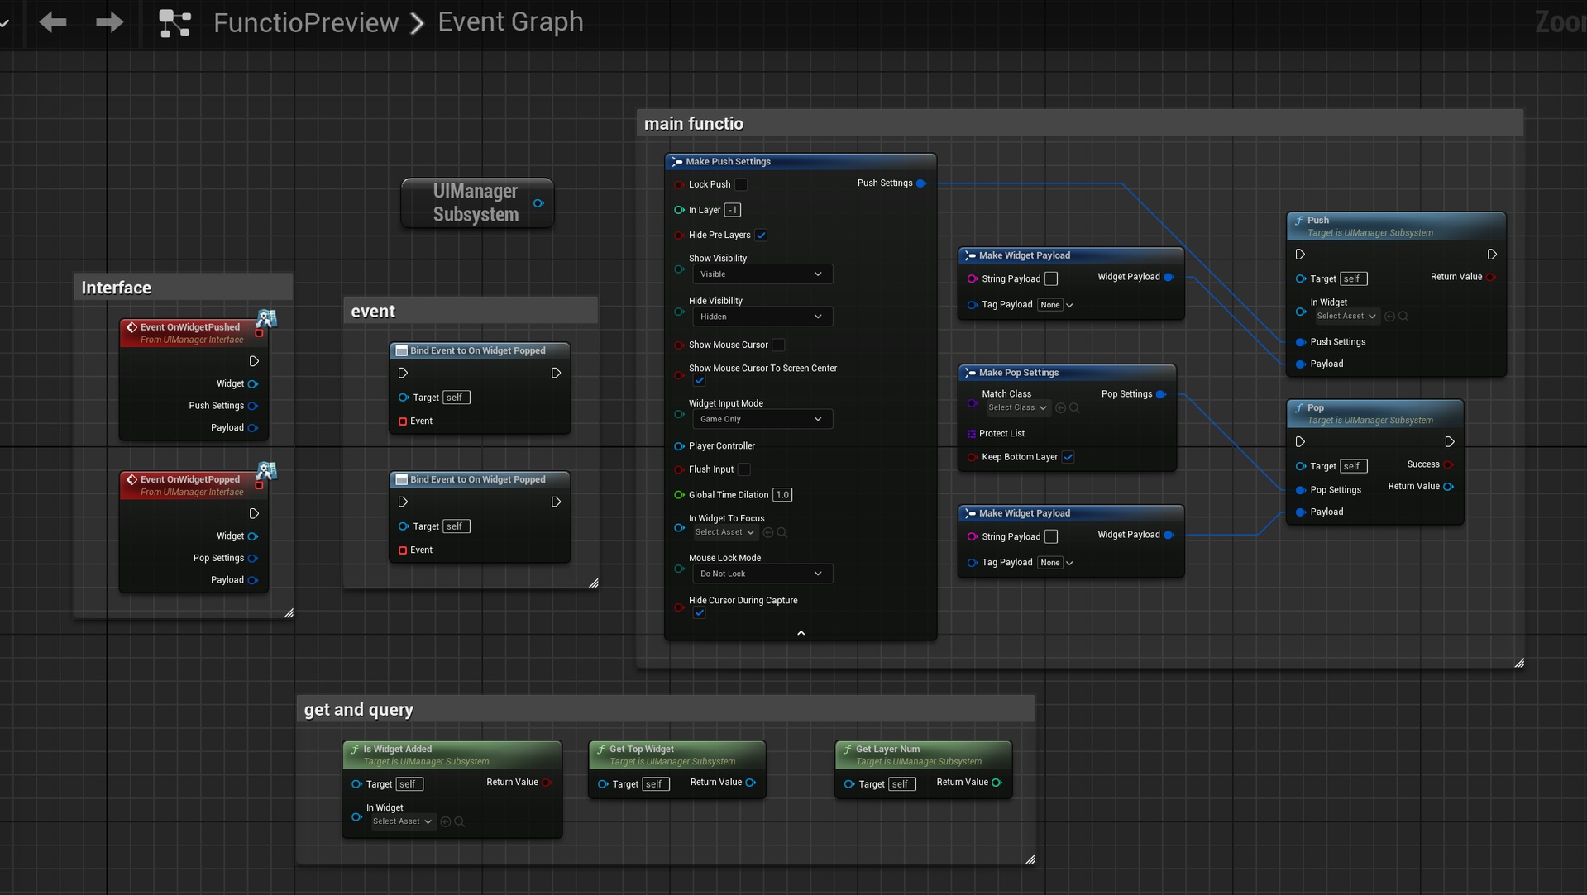The width and height of the screenshot is (1587, 895).
Task: Click the UIManager Subsystem output pin
Action: (x=538, y=203)
